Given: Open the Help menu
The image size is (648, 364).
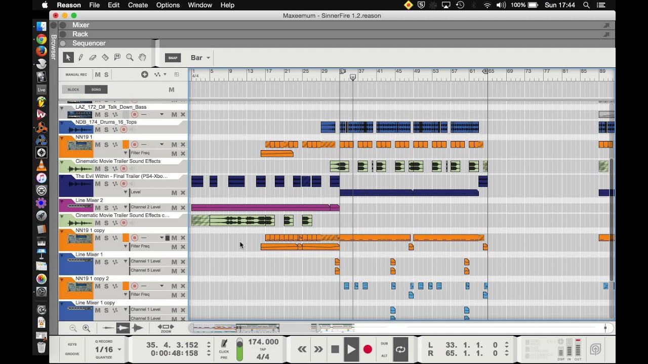Looking at the screenshot, I should click(x=227, y=5).
